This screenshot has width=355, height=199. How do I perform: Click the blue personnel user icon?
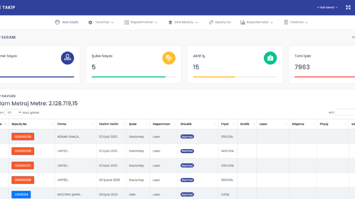[68, 58]
